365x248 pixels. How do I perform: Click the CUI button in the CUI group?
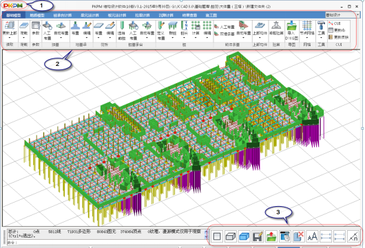point(335,23)
